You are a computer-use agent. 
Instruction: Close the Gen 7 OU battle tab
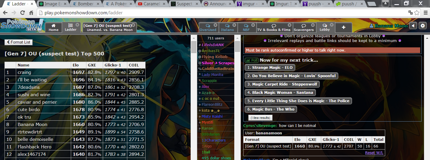[x=133, y=25]
